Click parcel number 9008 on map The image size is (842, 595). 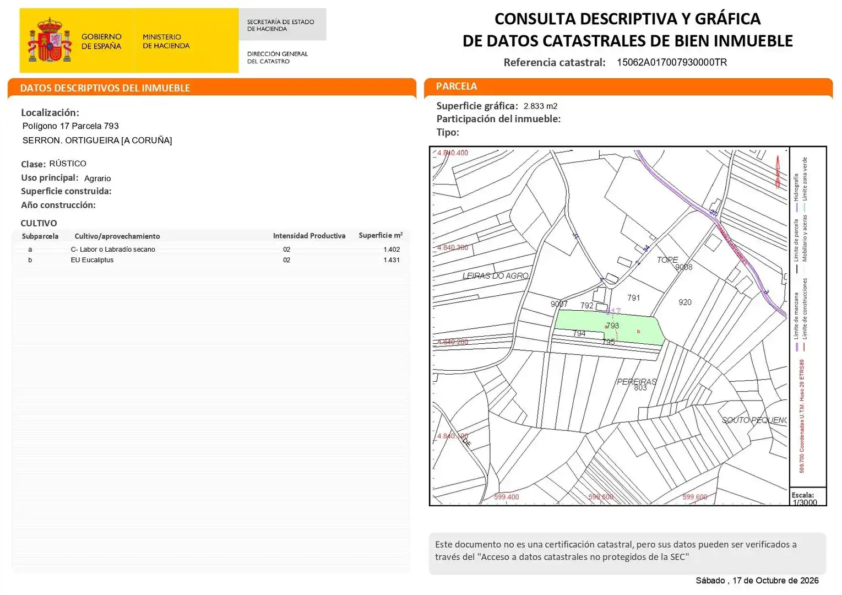(684, 267)
